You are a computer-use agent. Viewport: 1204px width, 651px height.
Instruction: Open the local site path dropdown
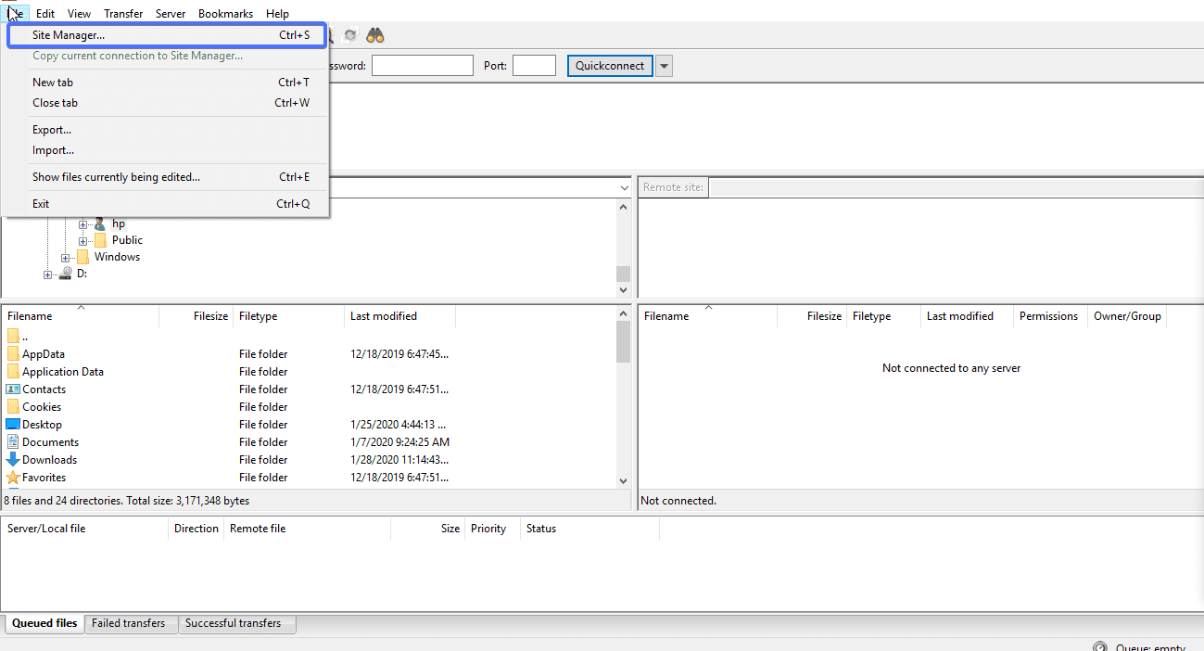tap(625, 187)
